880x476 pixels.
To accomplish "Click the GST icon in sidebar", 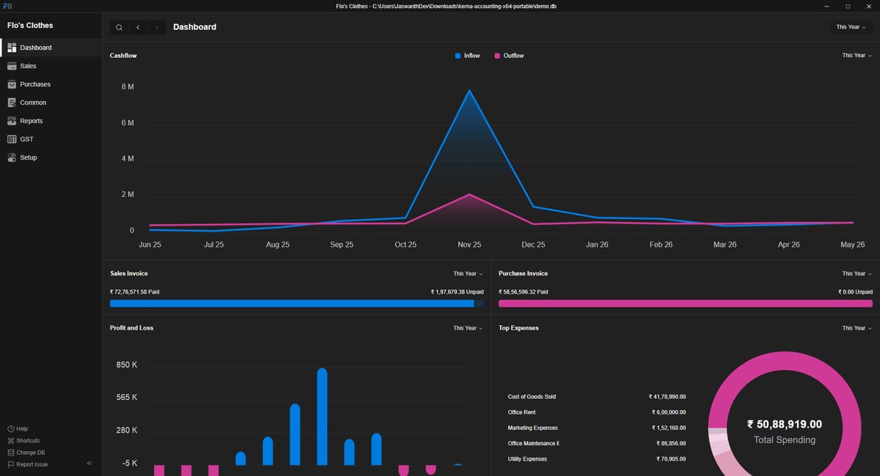I will pyautogui.click(x=12, y=139).
